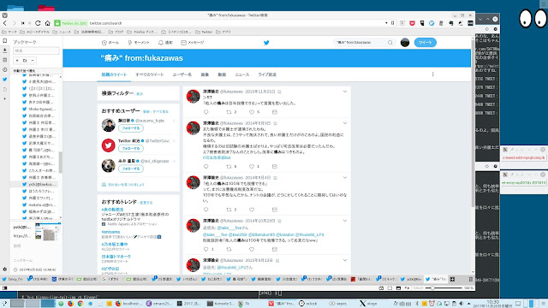This screenshot has height=308, width=548.
Task: Switch to the すべてのツイート tab
Action: [150, 74]
